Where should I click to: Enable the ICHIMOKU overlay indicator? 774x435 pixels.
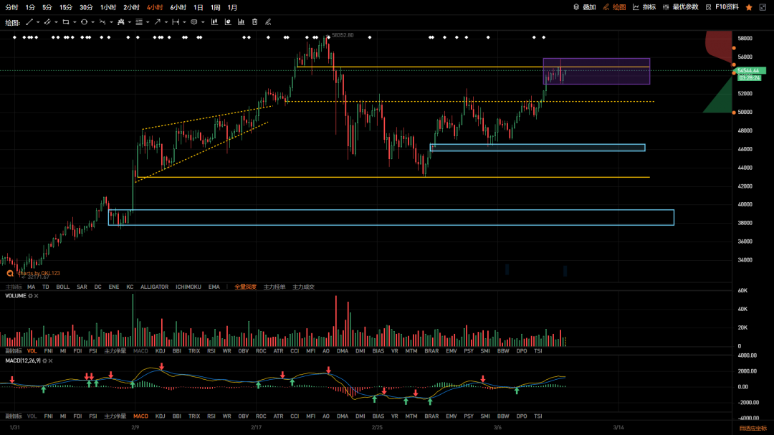[x=190, y=287]
